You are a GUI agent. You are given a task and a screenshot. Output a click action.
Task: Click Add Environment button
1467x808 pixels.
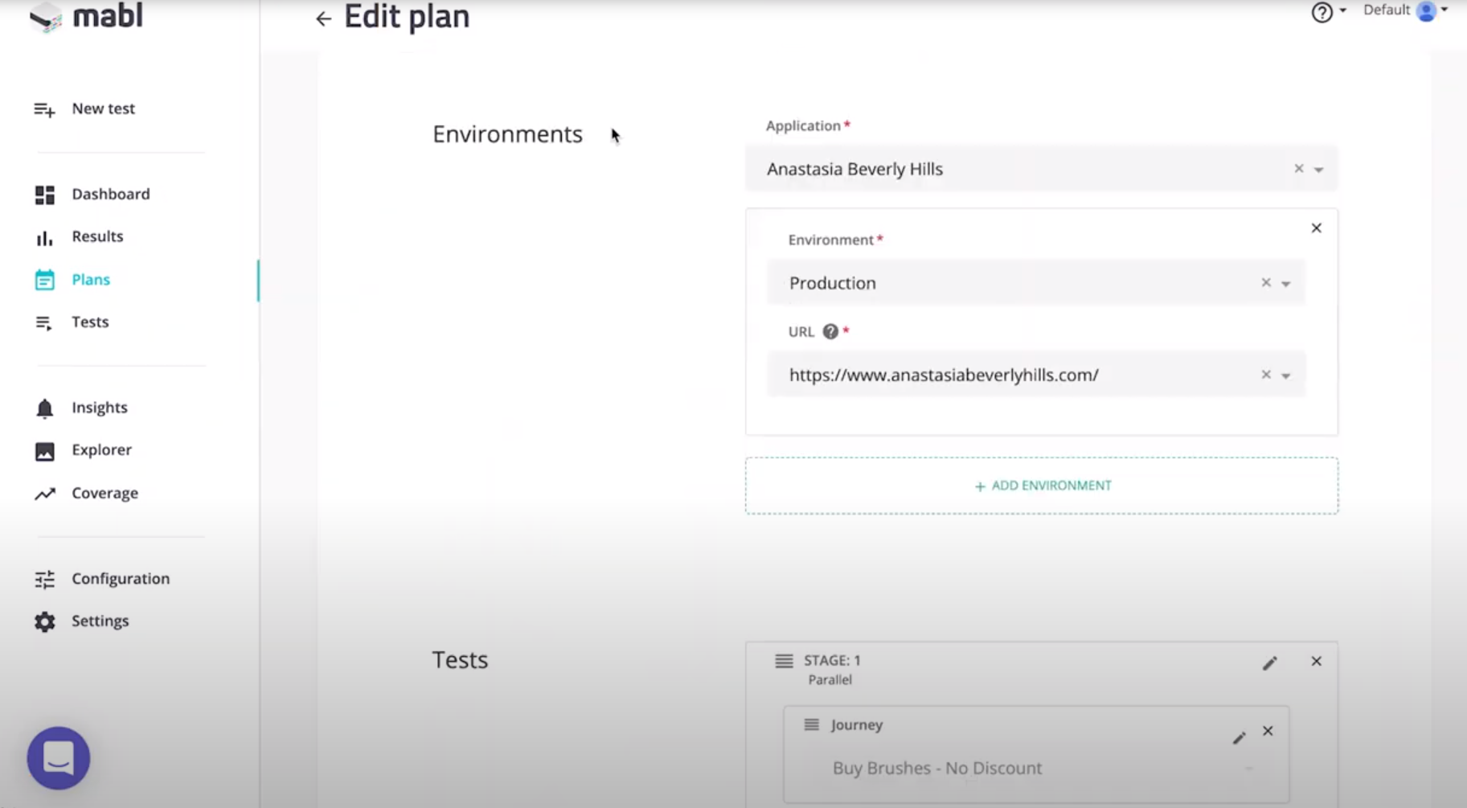1042,486
